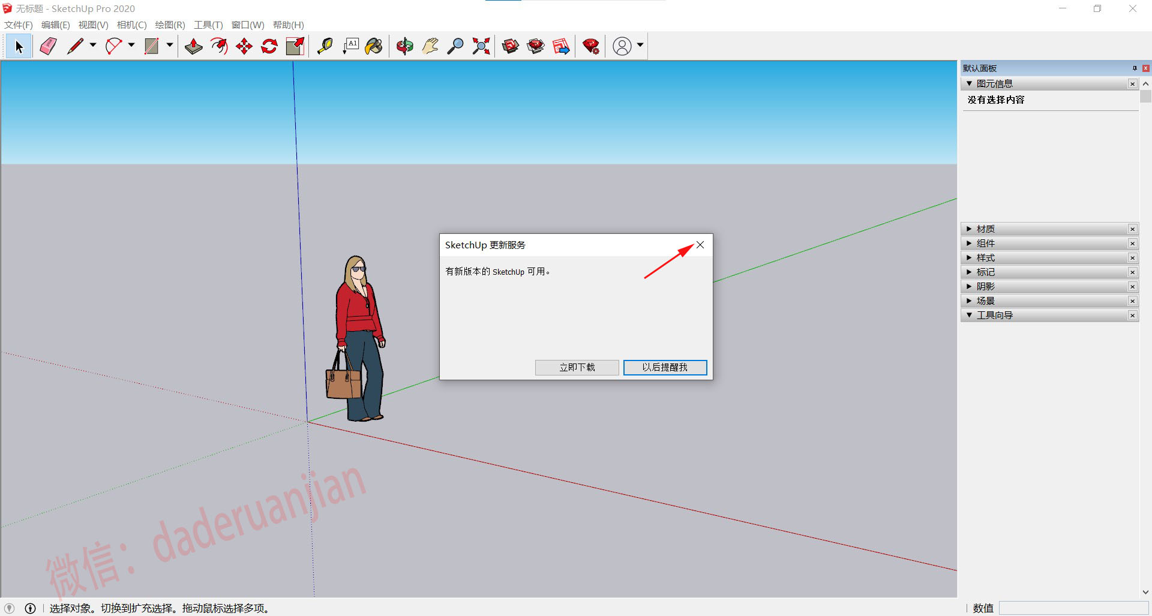Screen dimensions: 1152x616
Task: Click the 以后提醒我 button
Action: (x=665, y=368)
